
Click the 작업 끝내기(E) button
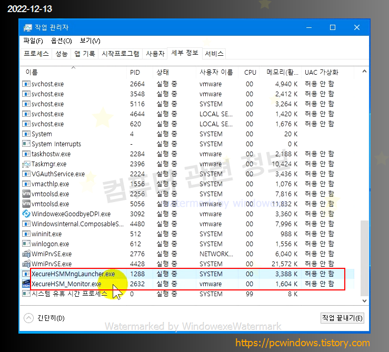pyautogui.click(x=342, y=318)
